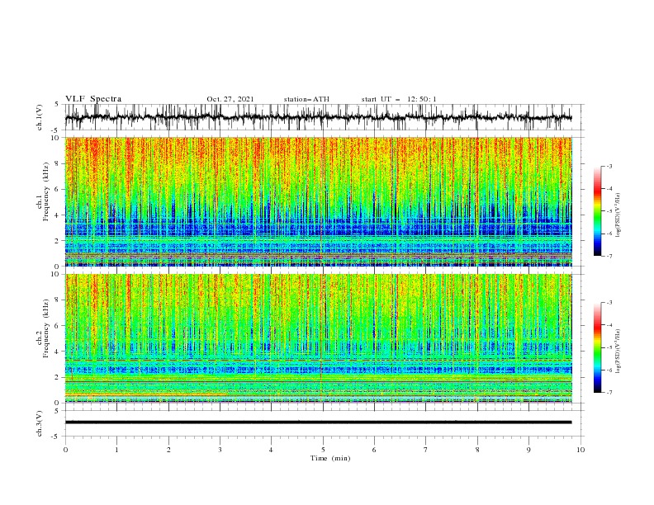
Task: Click the log(PSD) label beside the ch.2 colorbar
Action: (618, 351)
